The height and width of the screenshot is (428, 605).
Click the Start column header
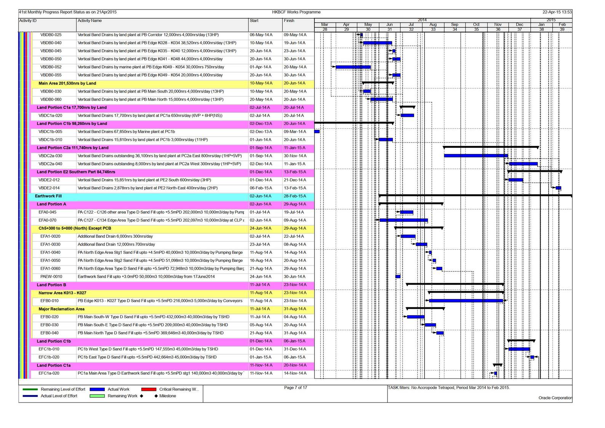point(265,25)
